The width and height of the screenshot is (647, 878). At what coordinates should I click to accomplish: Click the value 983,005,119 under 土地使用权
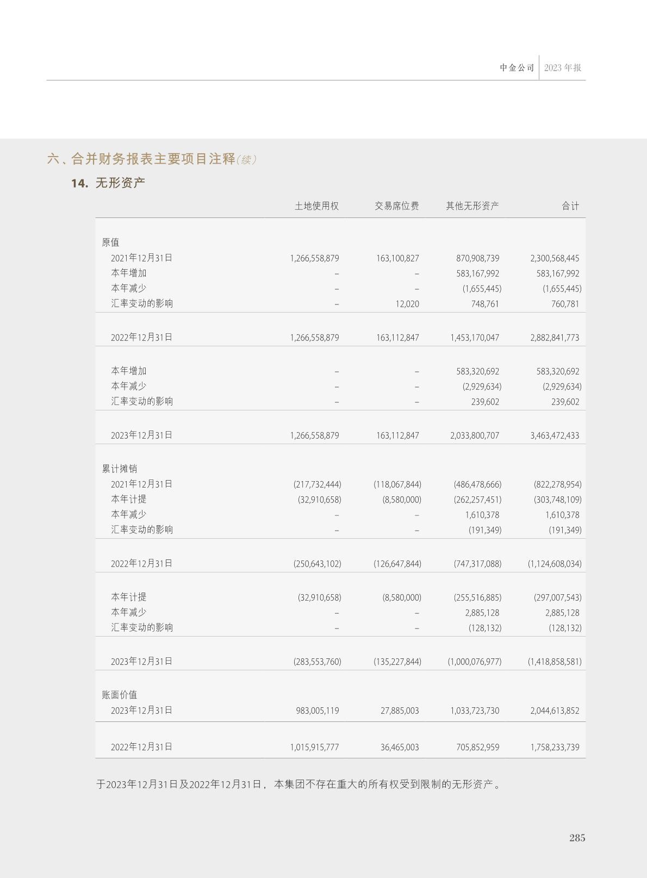coord(318,711)
